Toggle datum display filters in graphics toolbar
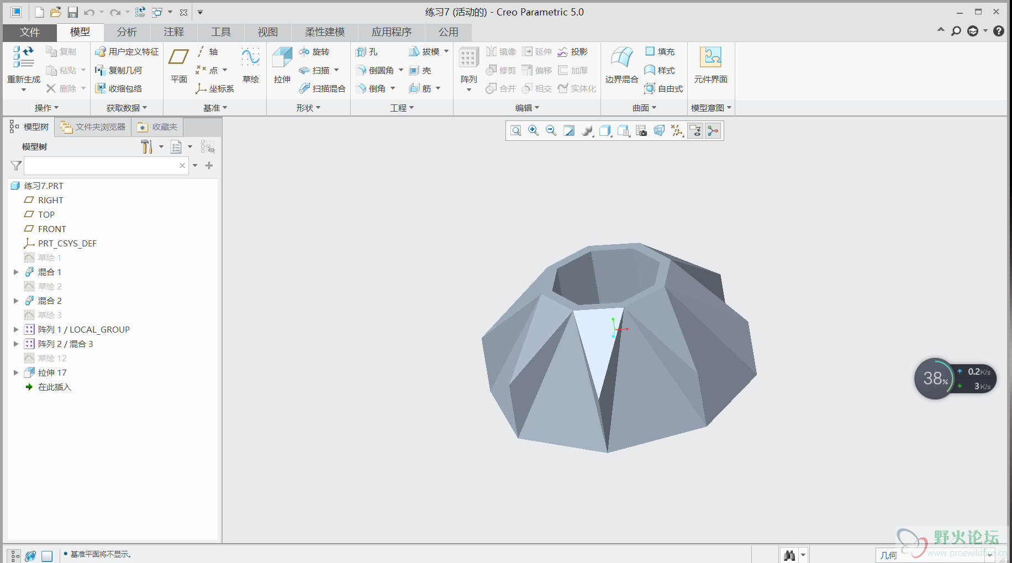1012x563 pixels. (x=677, y=131)
